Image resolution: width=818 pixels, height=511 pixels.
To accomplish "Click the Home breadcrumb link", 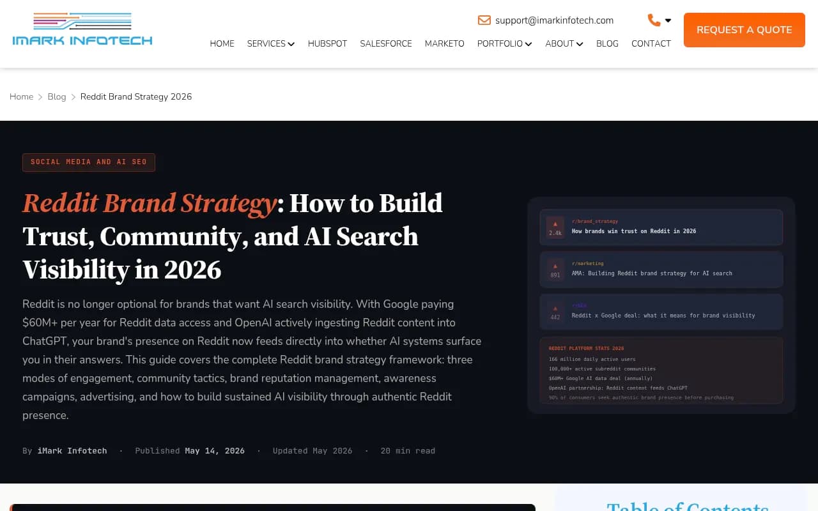I will pos(21,96).
